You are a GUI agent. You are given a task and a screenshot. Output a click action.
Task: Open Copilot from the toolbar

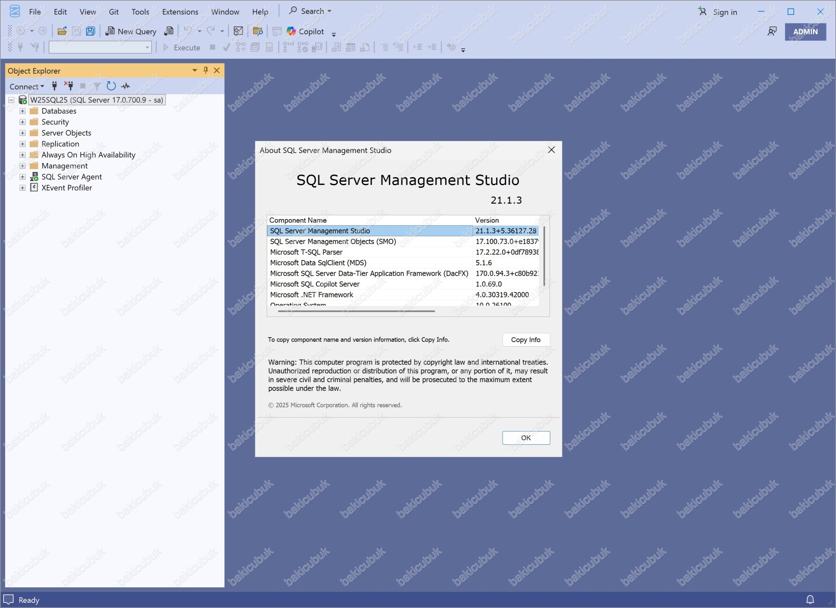(x=306, y=31)
